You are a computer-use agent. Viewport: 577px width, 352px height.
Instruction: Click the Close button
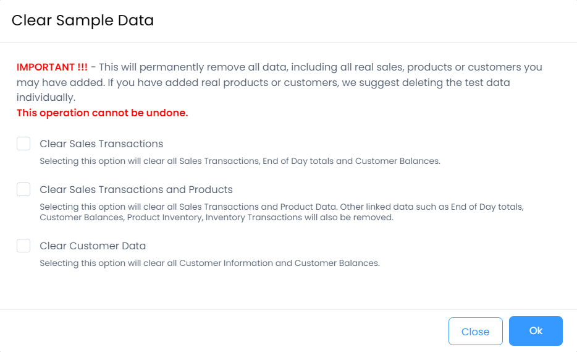click(x=475, y=332)
